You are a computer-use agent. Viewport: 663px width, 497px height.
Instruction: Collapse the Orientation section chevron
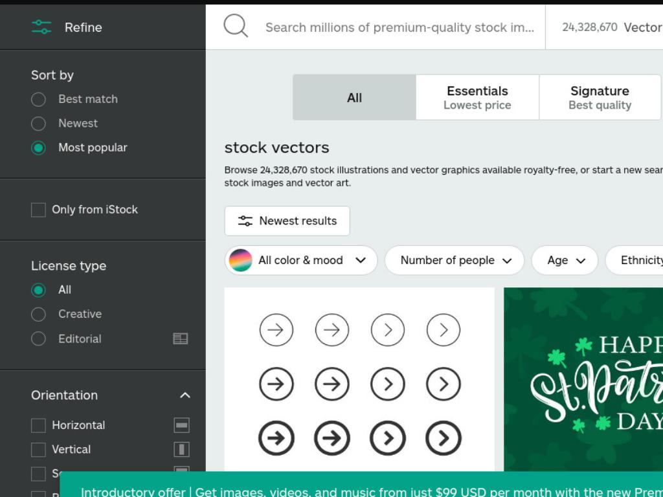click(185, 395)
